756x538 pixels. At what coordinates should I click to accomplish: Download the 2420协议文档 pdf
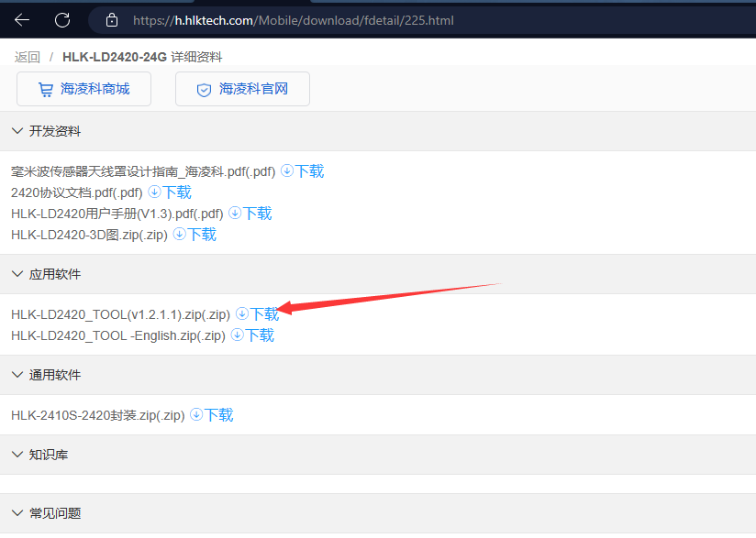[x=176, y=192]
